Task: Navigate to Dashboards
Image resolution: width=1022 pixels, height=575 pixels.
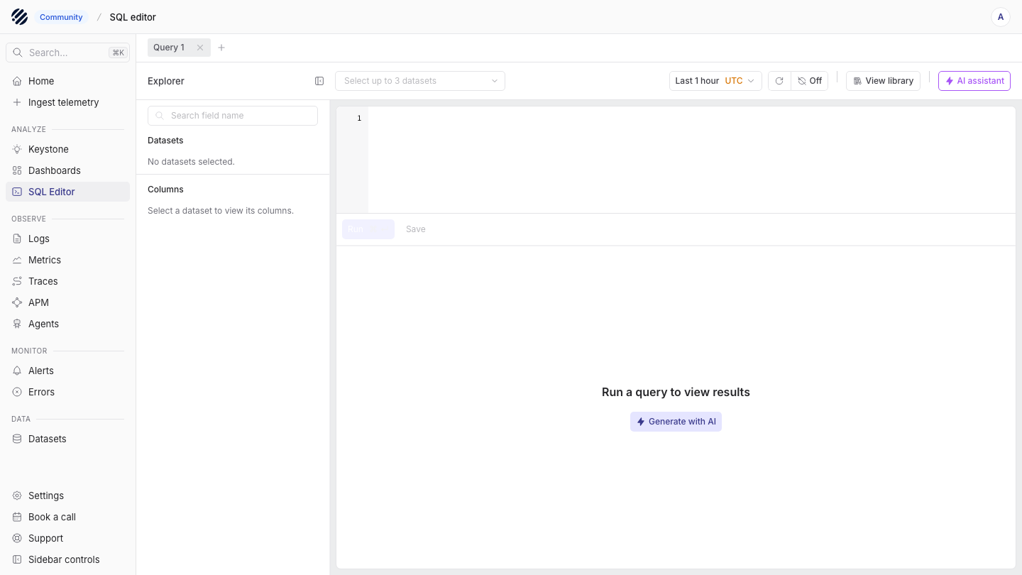Action: (x=68, y=170)
